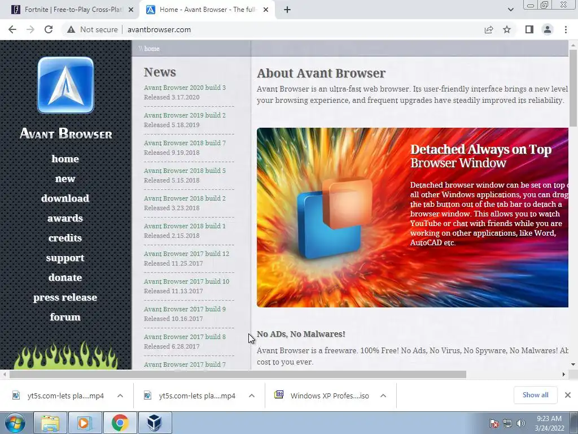Open Avant Browser 2017 build 9 news
The height and width of the screenshot is (434, 578).
185,309
